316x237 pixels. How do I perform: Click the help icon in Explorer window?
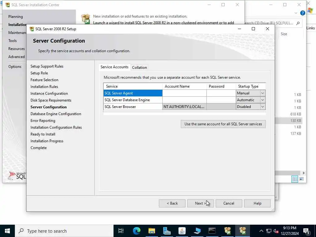tap(302, 13)
